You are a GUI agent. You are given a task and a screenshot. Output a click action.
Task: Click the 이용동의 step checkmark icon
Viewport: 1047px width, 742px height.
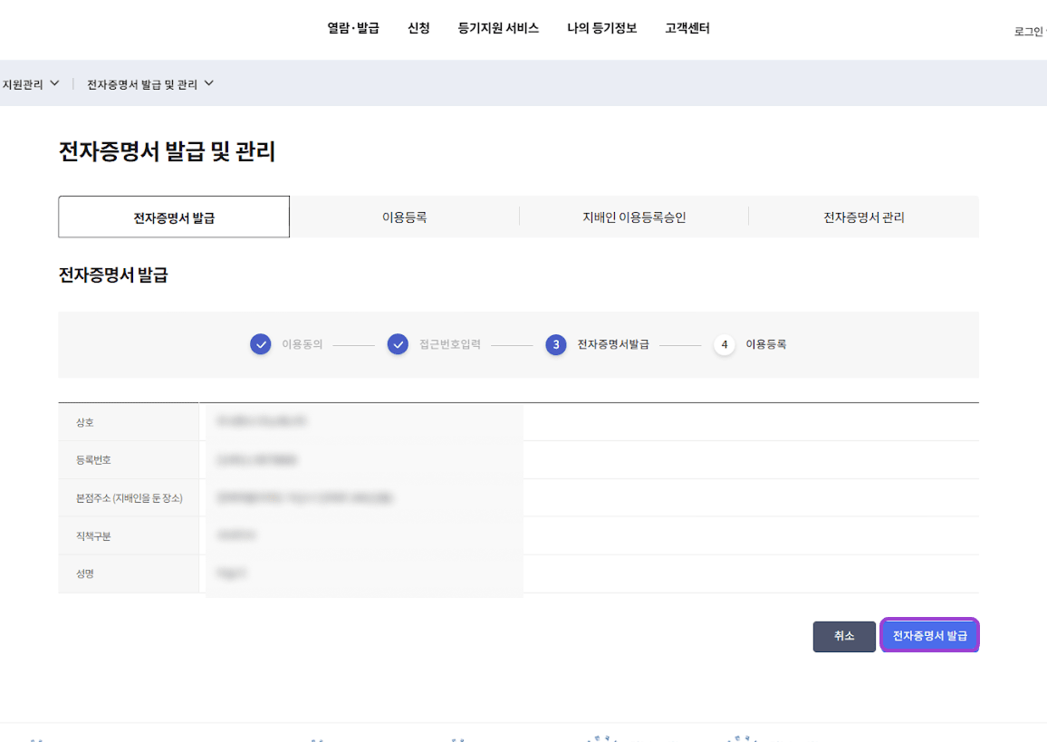[x=261, y=344]
